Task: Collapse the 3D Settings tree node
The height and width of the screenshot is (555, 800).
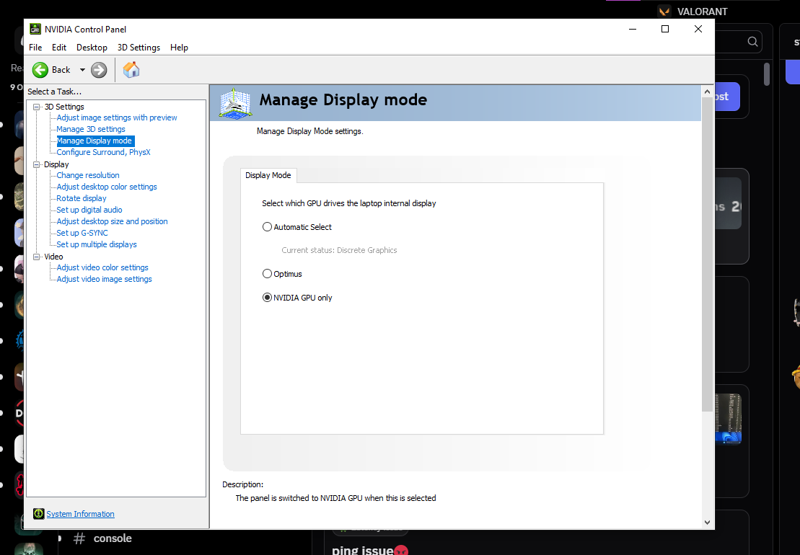Action: 36,107
